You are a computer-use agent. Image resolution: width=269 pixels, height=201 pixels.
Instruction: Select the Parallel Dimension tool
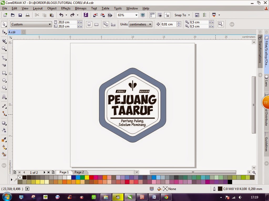[x=4, y=106]
